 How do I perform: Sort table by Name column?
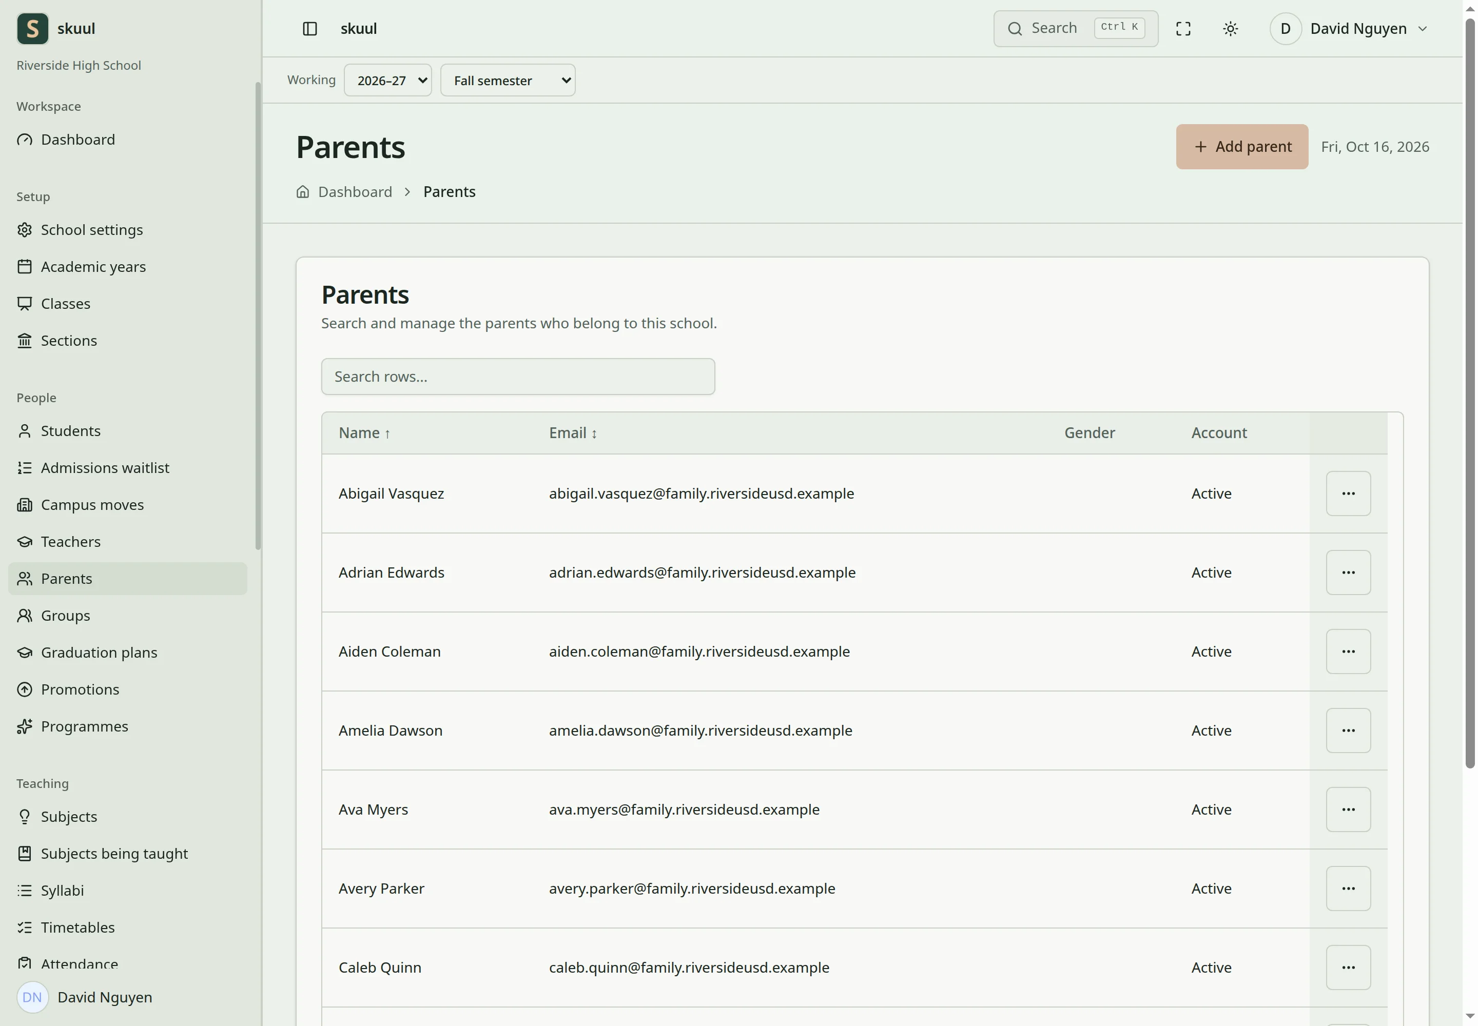(x=364, y=432)
